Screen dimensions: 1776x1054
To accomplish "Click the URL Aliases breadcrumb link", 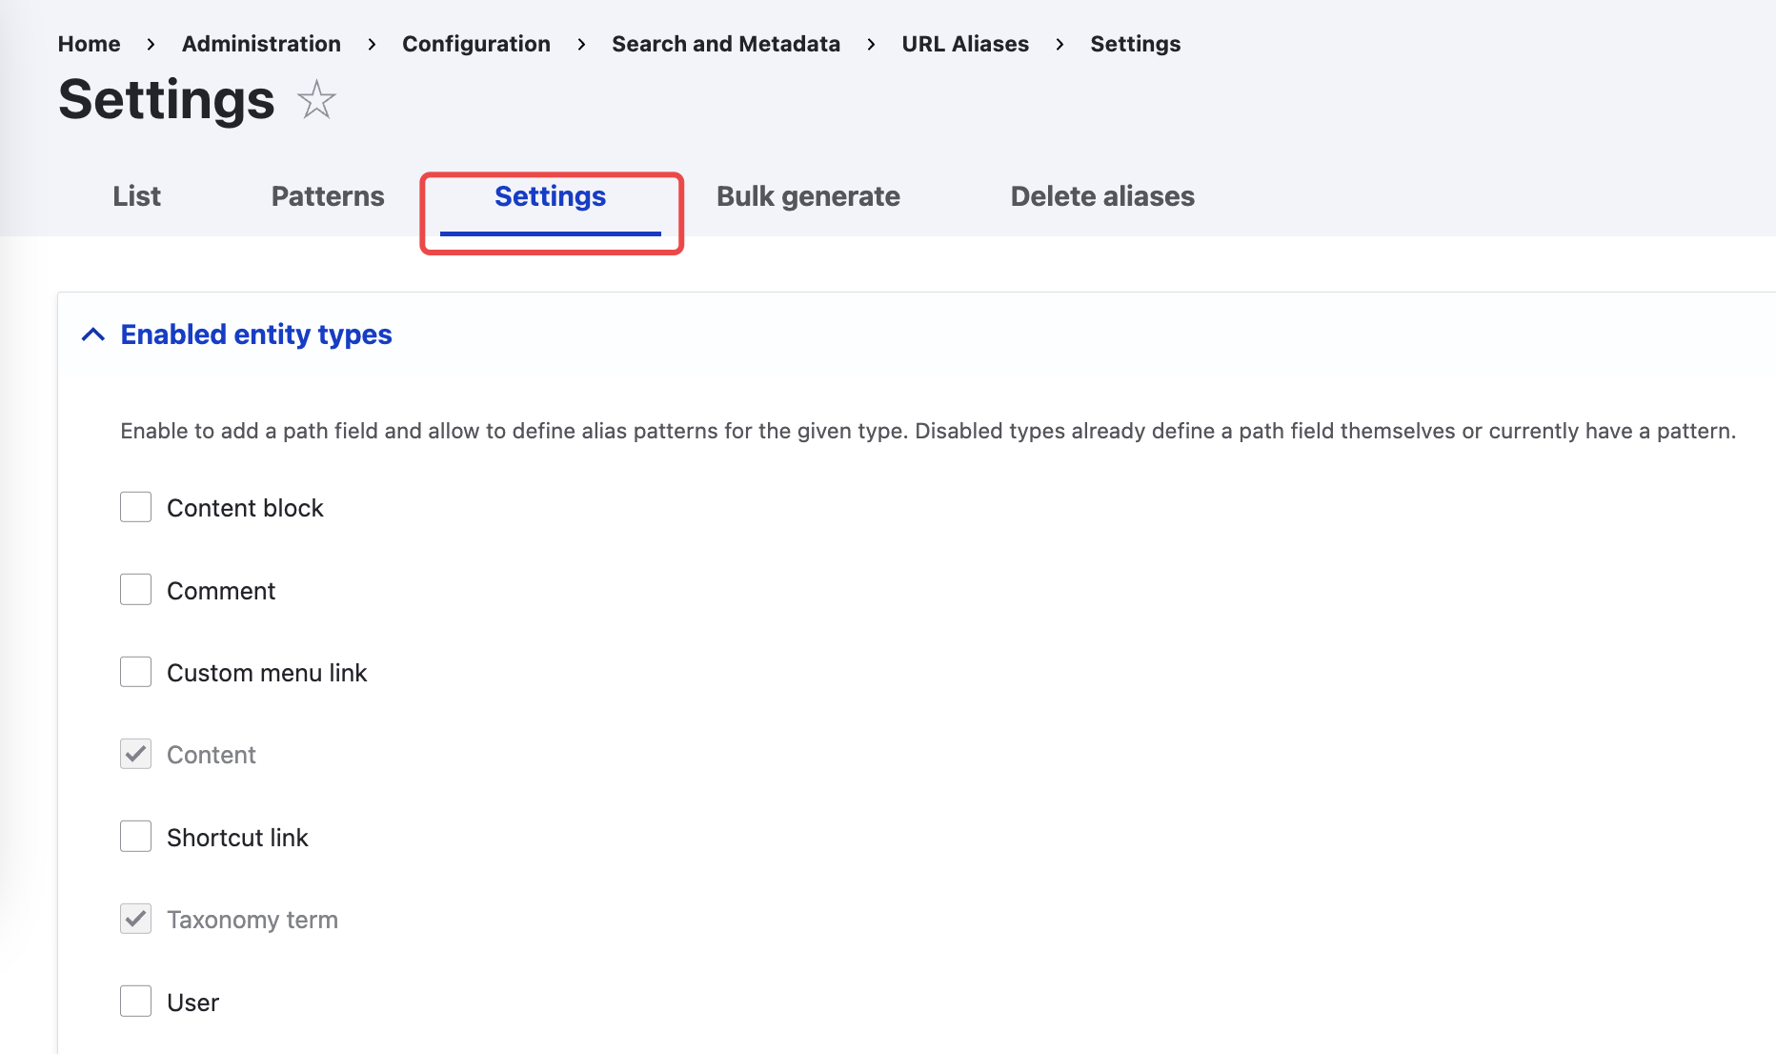I will [965, 44].
